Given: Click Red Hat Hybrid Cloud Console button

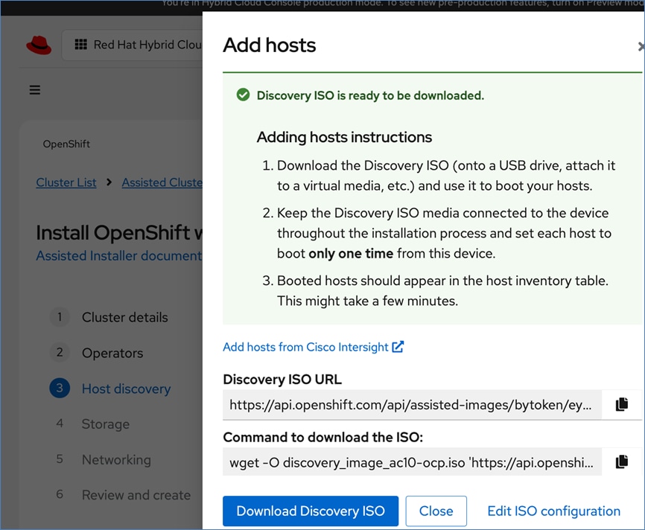Looking at the screenshot, I should point(132,45).
